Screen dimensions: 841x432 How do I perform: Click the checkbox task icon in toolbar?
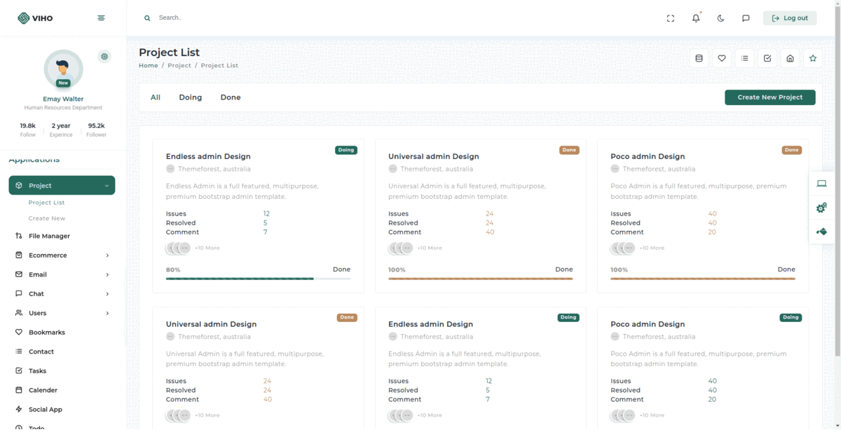coord(767,58)
